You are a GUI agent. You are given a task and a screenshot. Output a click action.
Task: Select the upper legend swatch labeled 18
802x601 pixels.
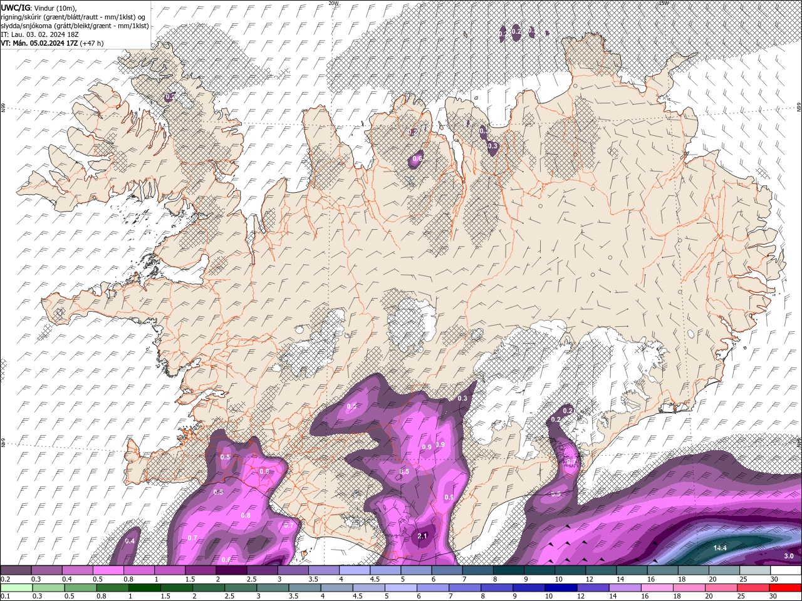tap(694, 570)
